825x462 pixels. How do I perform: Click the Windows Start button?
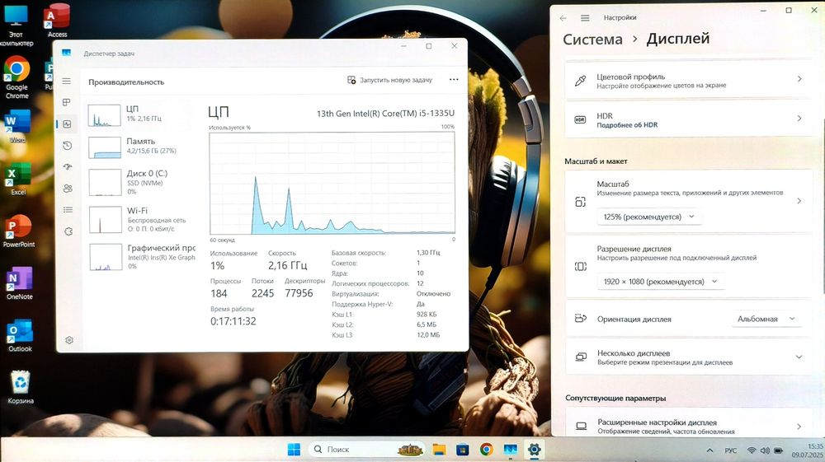(x=294, y=450)
